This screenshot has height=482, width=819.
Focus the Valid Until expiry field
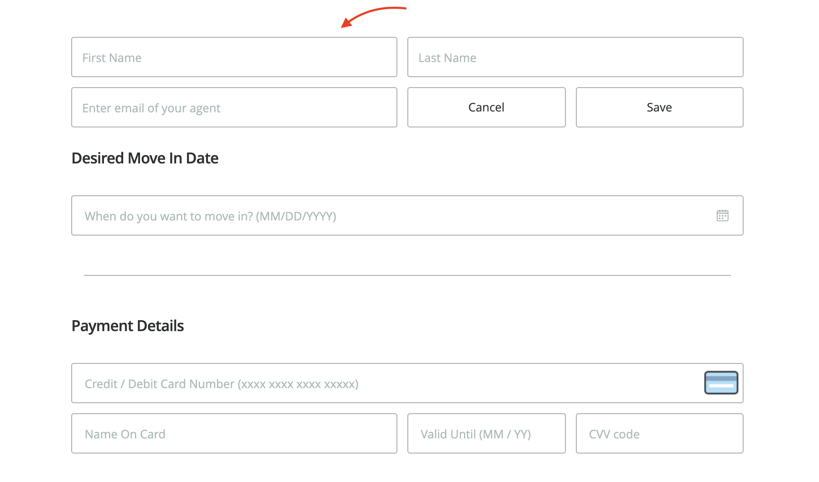click(486, 433)
